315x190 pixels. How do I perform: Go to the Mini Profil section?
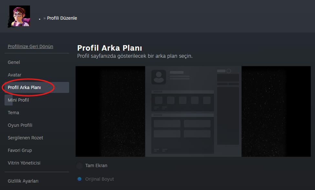point(37,100)
